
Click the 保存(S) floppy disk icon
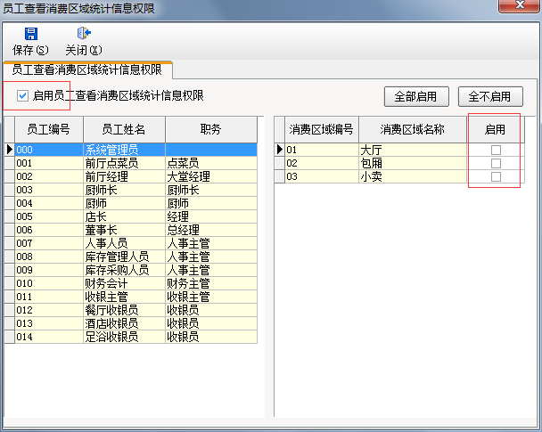[x=31, y=34]
